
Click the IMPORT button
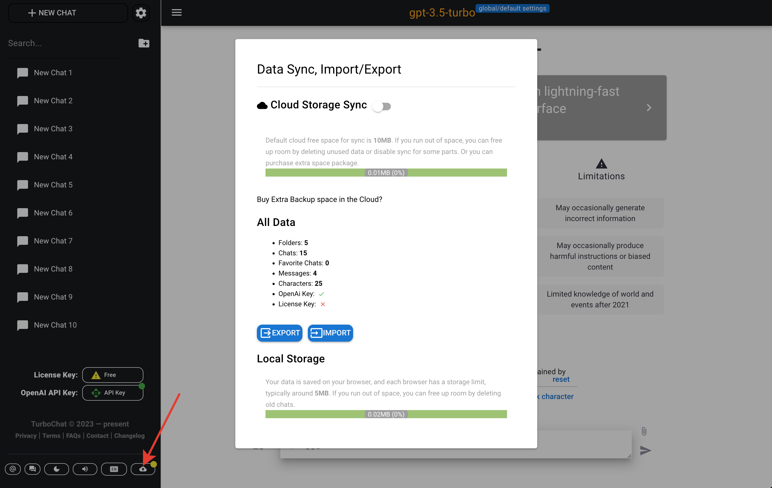(330, 333)
